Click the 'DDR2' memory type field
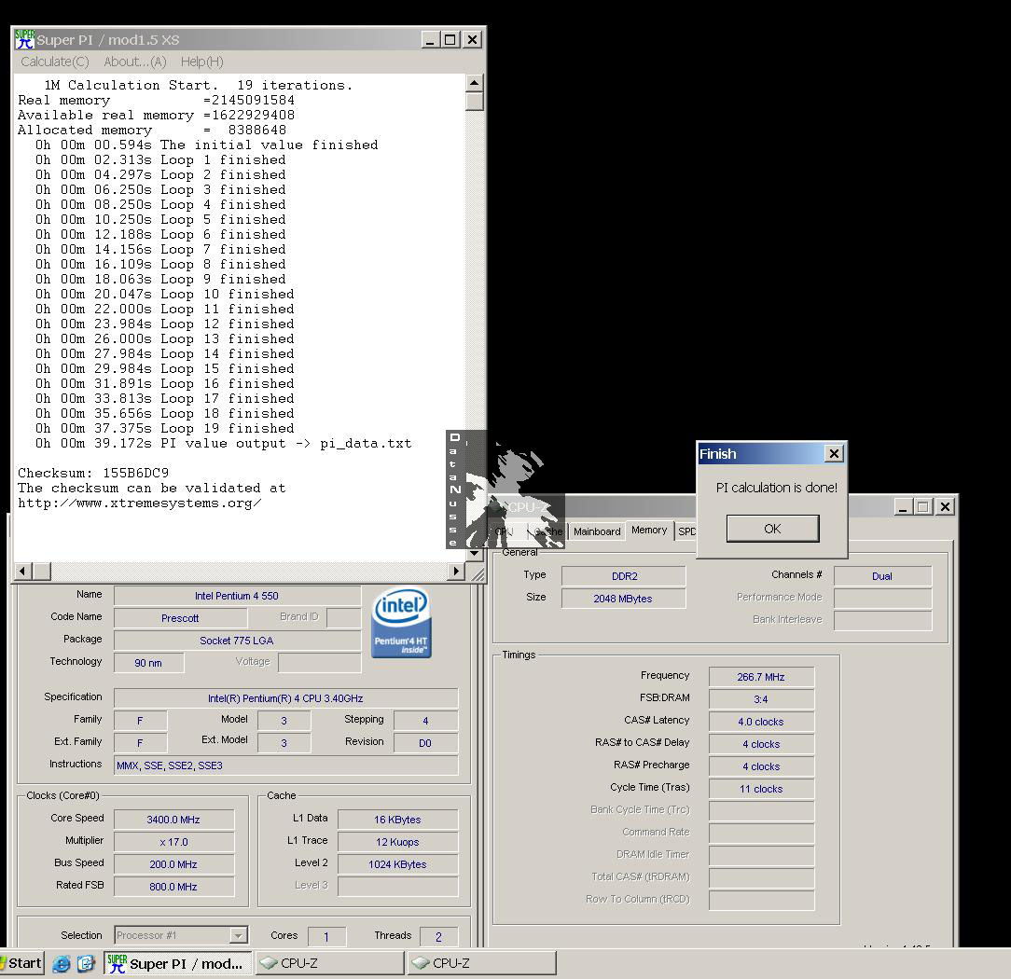Screen dimensions: 1011x979 tap(624, 576)
